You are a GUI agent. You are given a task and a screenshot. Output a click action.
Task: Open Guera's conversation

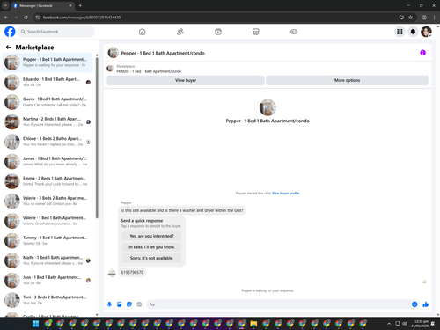pyautogui.click(x=48, y=102)
